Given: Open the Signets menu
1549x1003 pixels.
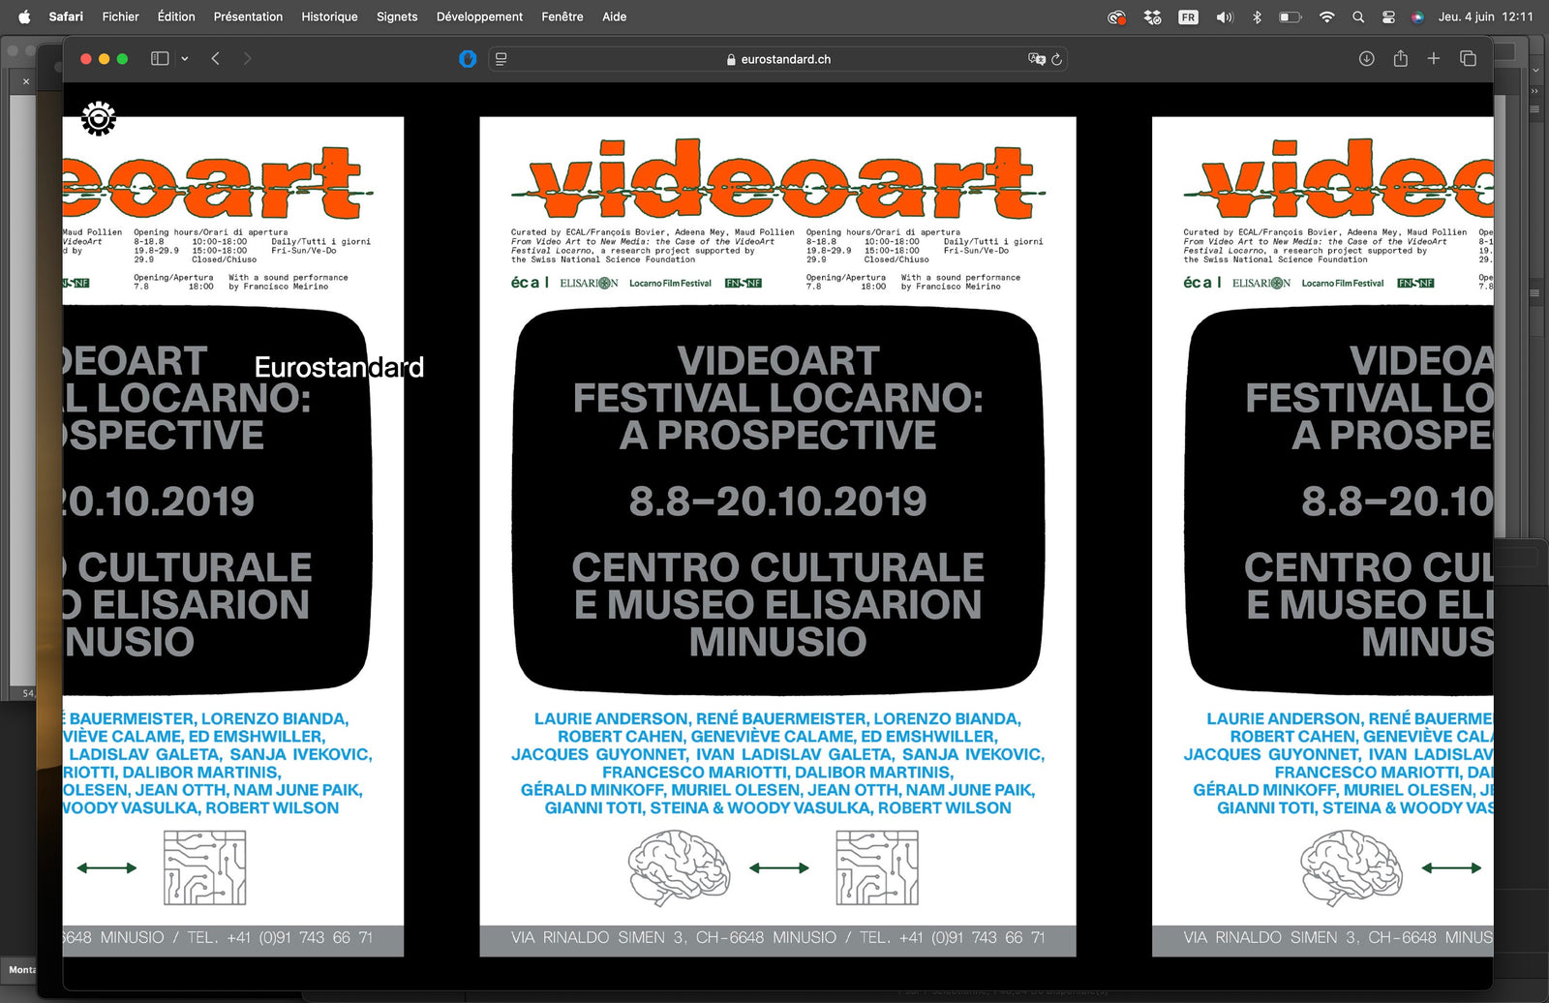Looking at the screenshot, I should click(x=397, y=16).
